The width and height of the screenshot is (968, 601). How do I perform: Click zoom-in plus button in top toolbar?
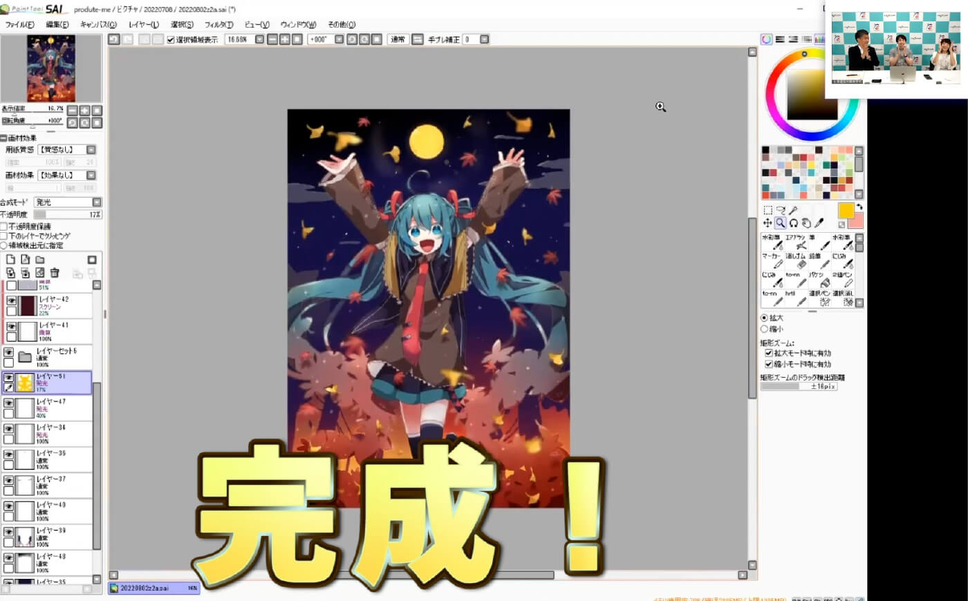285,39
